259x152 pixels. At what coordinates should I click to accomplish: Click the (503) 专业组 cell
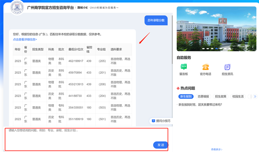(x=102, y=108)
